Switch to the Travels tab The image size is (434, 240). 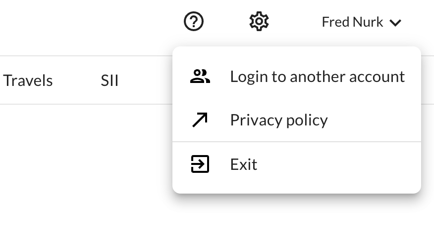pyautogui.click(x=28, y=80)
